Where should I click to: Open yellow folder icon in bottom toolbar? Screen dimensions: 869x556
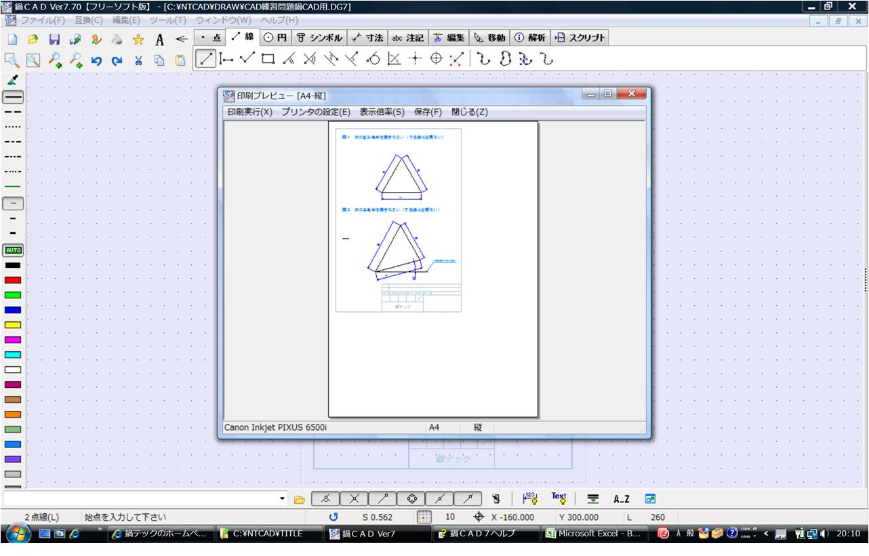coord(299,500)
